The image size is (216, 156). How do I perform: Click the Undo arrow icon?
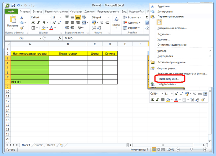pos(18,5)
